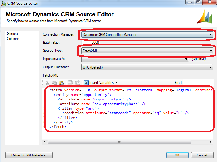
Task: Click the fetch version="1.0" line
Action: [x=131, y=90]
